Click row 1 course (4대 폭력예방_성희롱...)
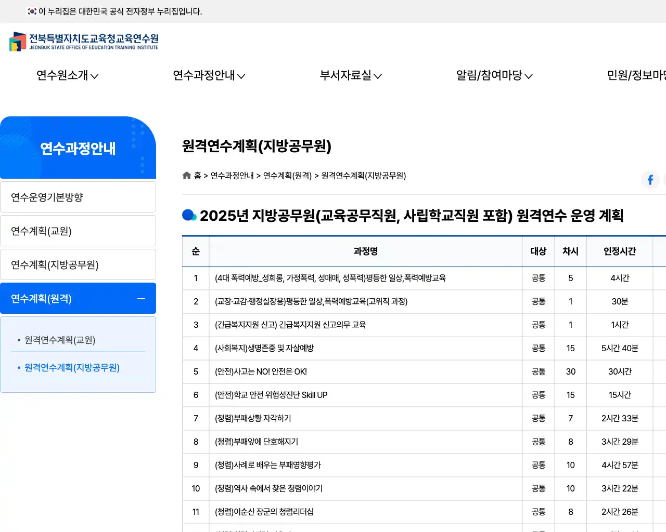Viewport: 666px width, 532px height. [x=330, y=278]
